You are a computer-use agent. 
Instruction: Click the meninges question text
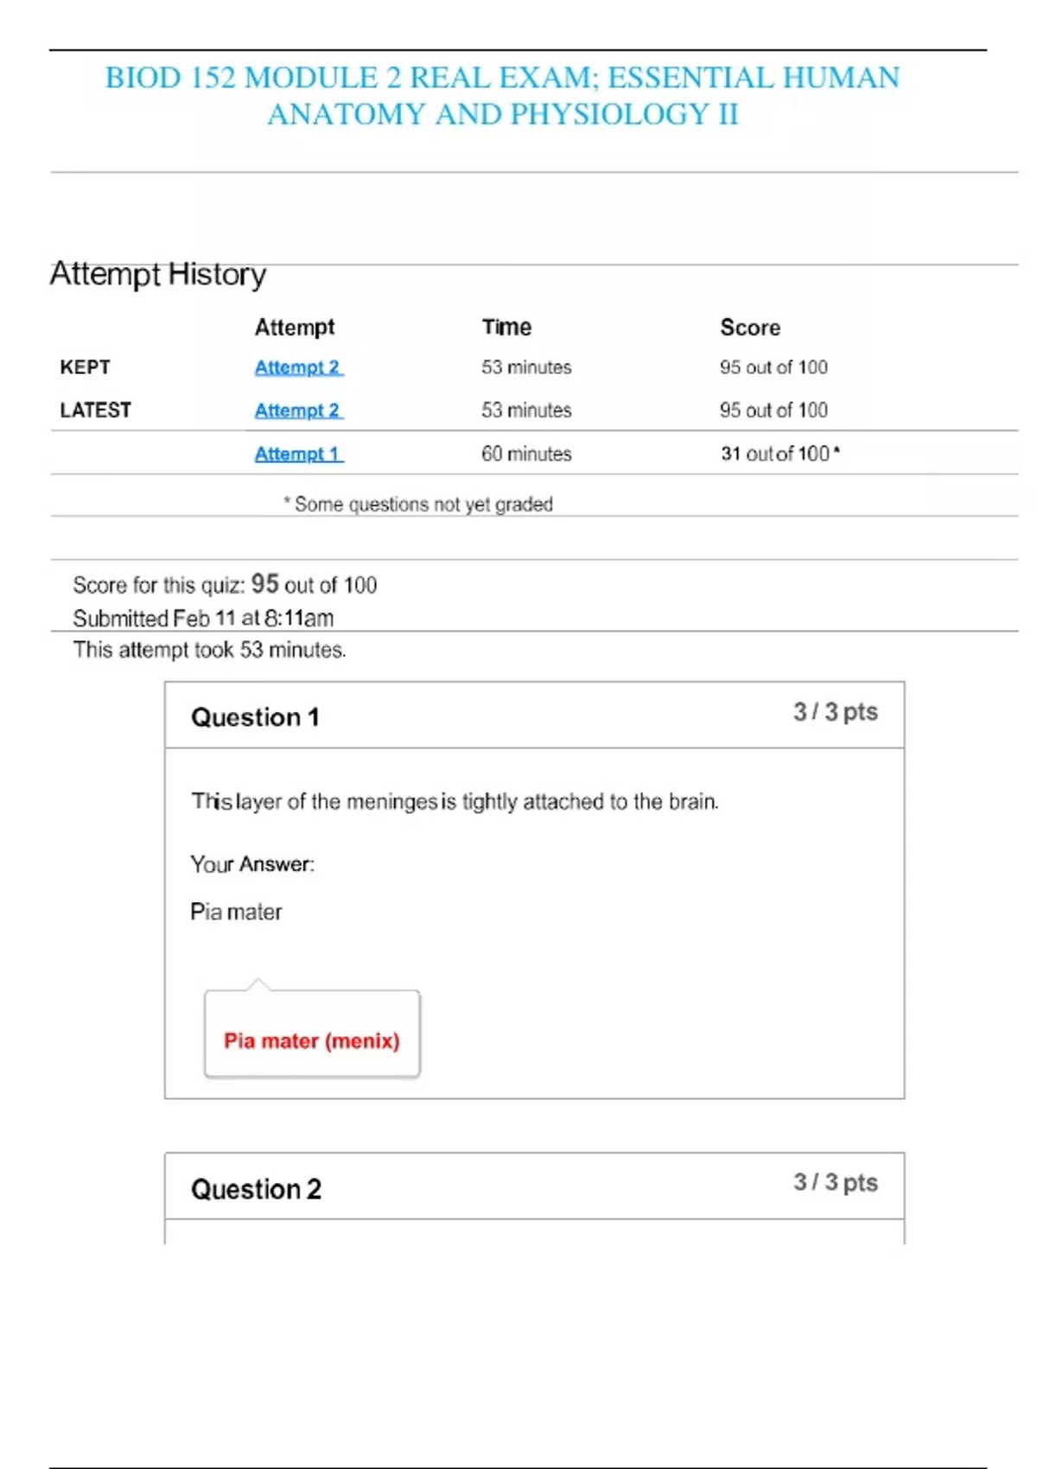[455, 802]
